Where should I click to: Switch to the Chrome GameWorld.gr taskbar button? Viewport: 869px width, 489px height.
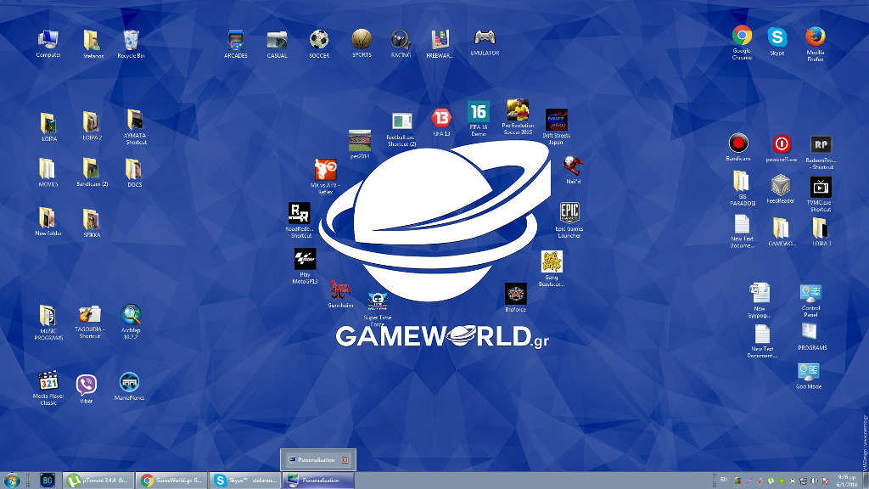171,481
